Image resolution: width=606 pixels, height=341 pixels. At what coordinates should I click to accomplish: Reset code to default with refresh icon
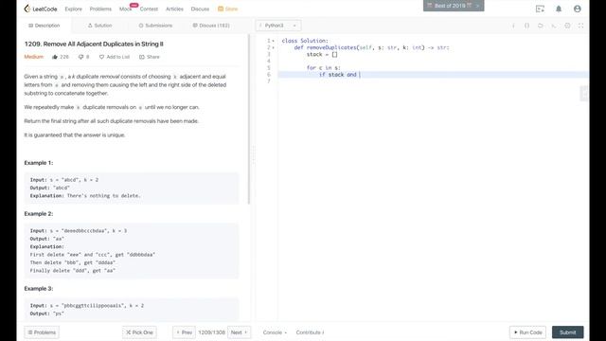(x=541, y=26)
